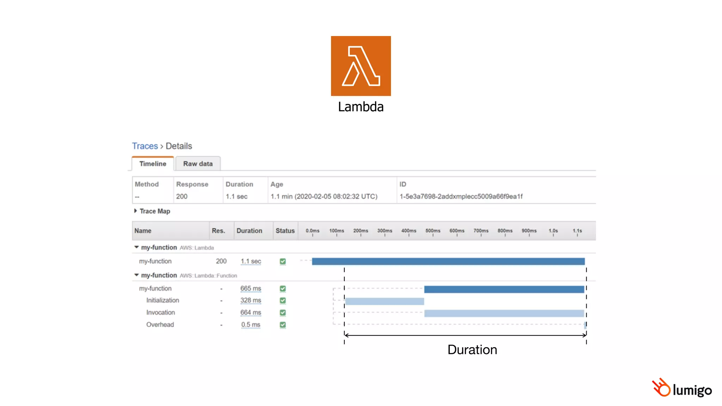
Task: Click the orange Lambda service icon
Action: tap(361, 66)
